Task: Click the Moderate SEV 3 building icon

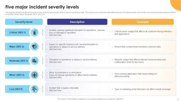Action: click(x=34, y=61)
